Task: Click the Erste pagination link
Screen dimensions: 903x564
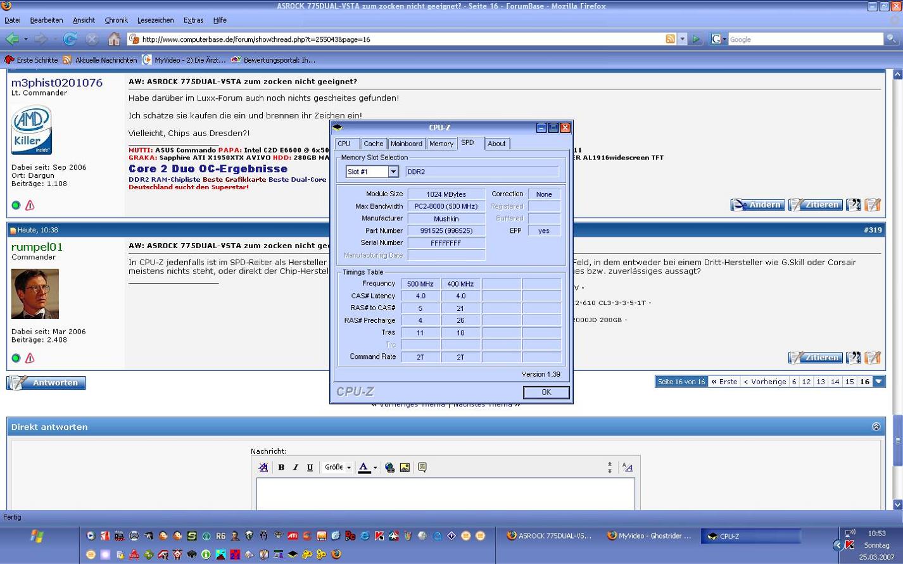Action: click(x=724, y=382)
